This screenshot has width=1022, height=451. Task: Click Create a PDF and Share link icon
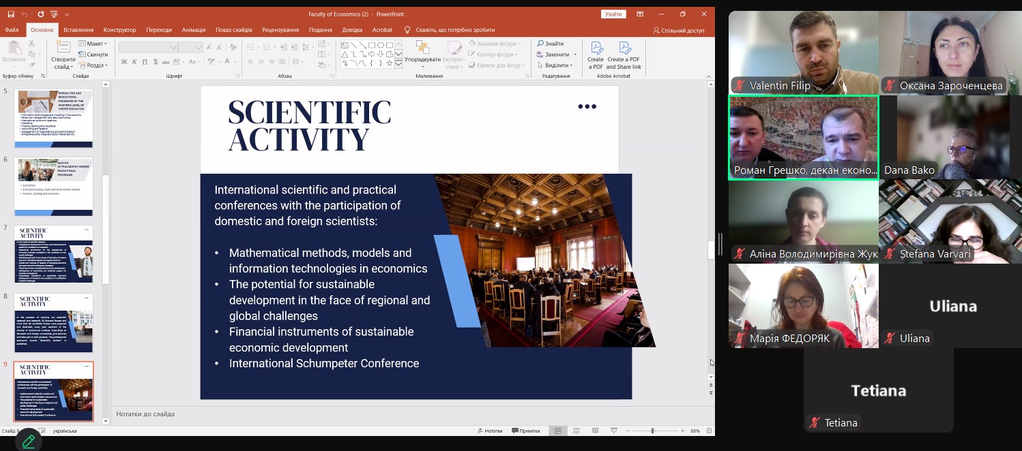click(624, 56)
